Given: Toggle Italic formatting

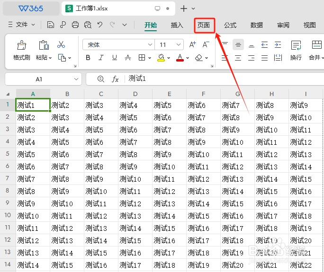Looking at the screenshot, I should [x=101, y=58].
